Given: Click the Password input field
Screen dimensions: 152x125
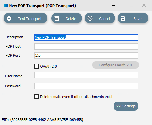Looking at the screenshot, I should (86, 86).
